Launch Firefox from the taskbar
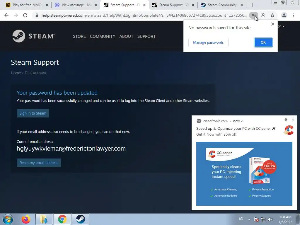The width and height of the screenshot is (300, 225). [x=26, y=219]
